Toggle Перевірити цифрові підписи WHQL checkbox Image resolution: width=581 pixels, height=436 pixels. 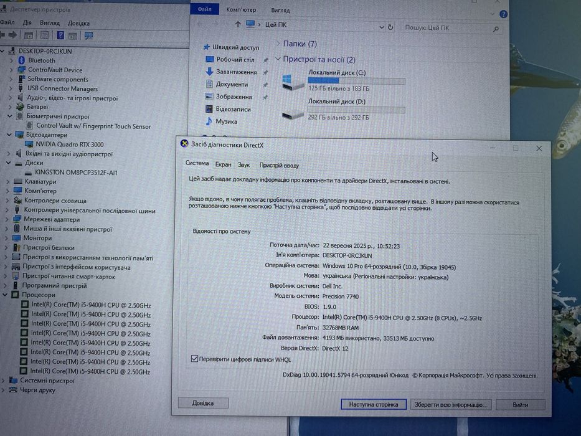click(194, 359)
